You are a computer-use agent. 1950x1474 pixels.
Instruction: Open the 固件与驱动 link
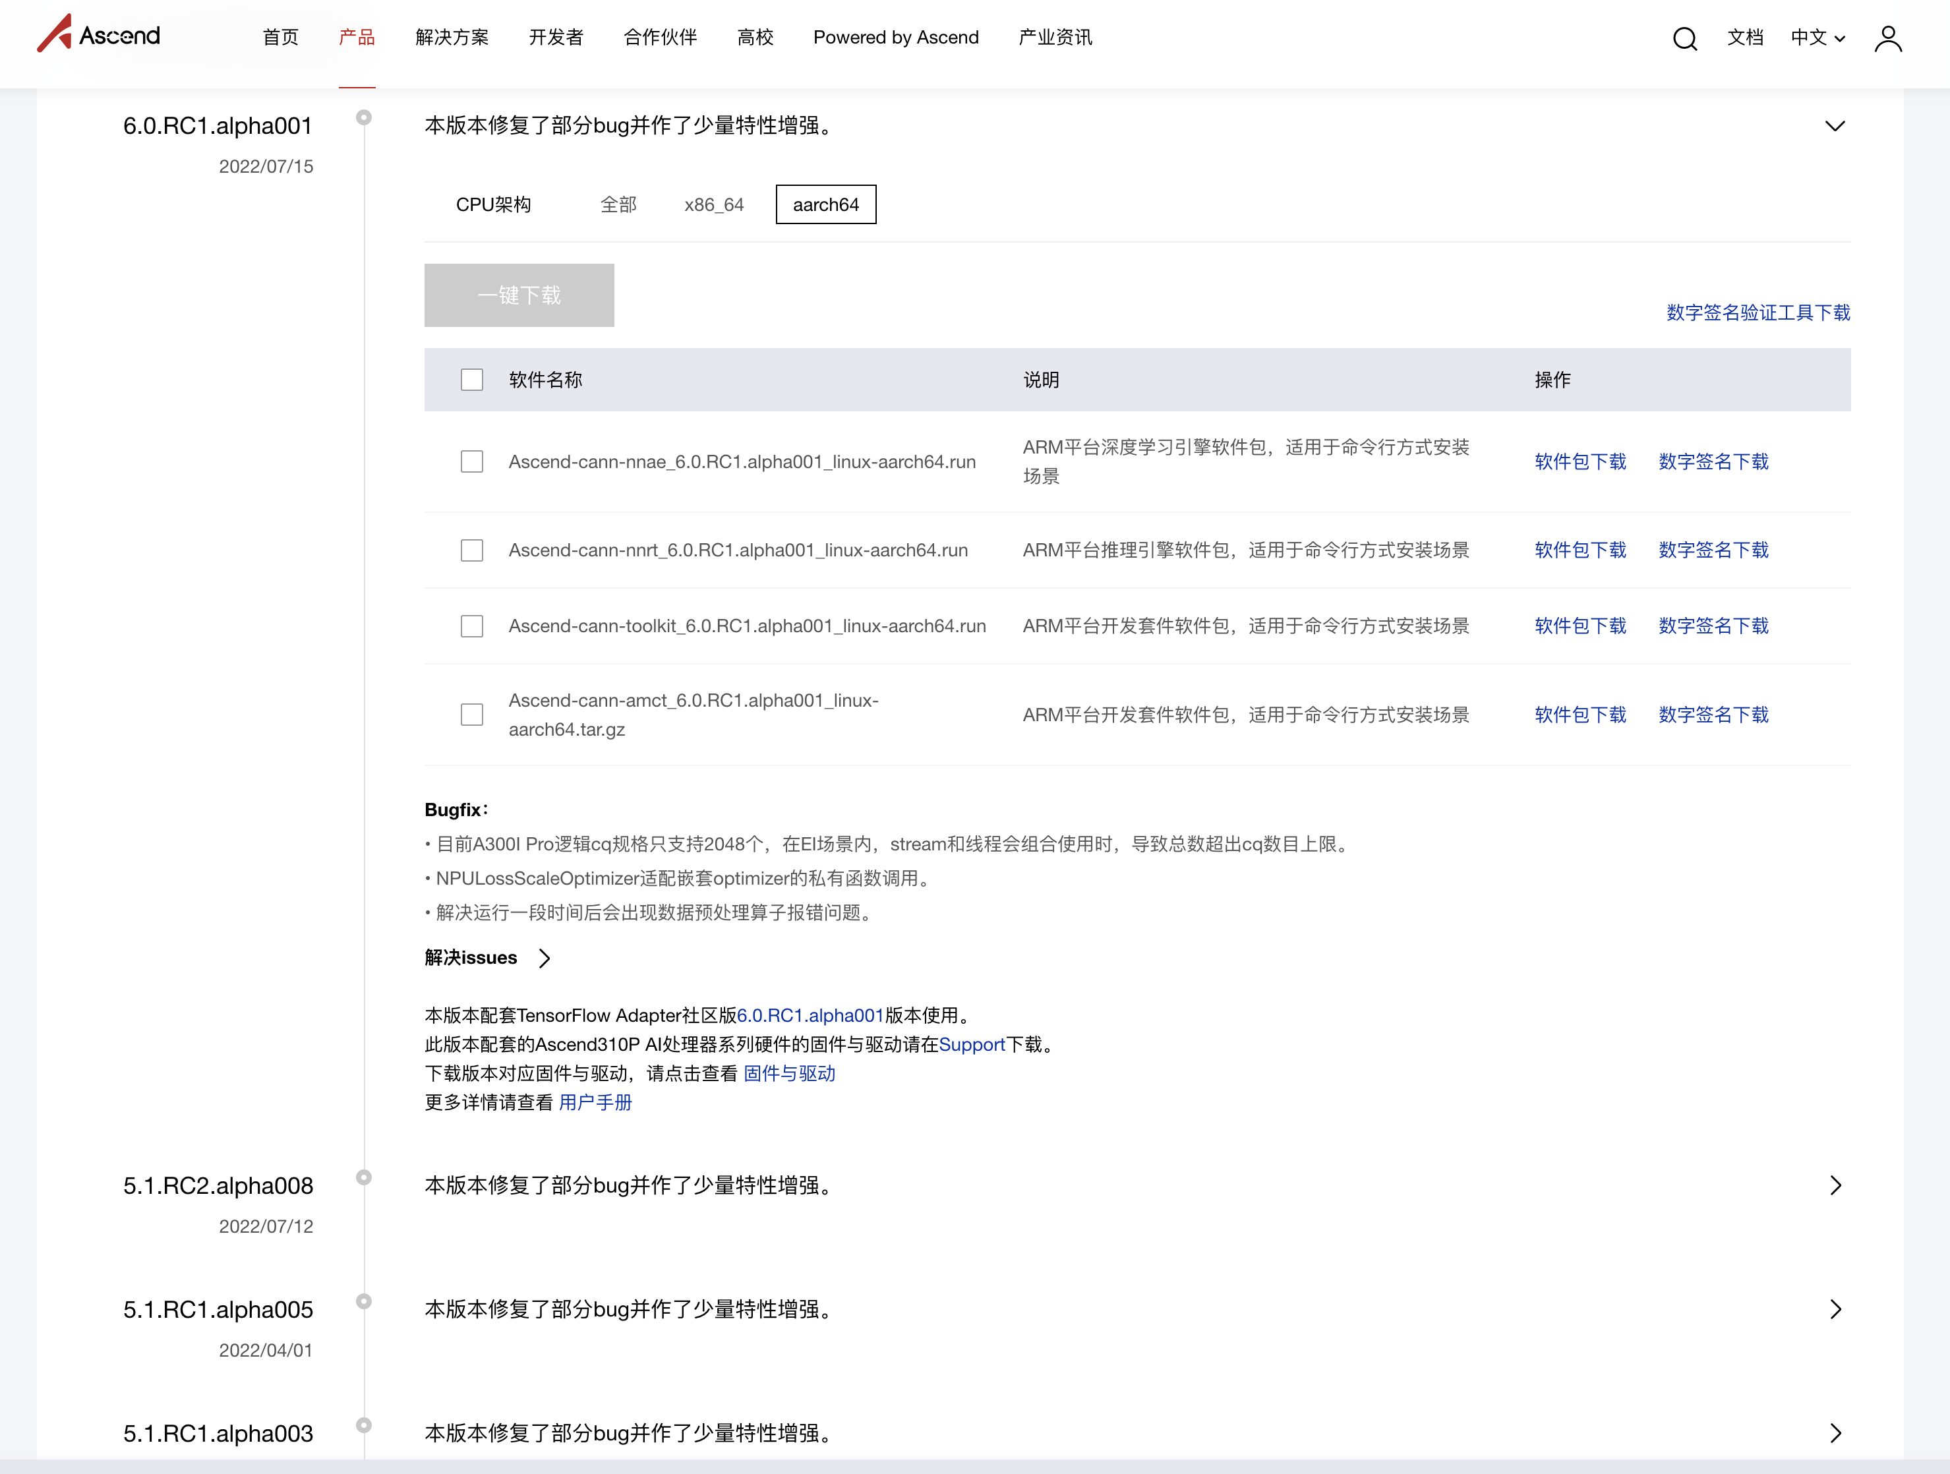point(789,1074)
